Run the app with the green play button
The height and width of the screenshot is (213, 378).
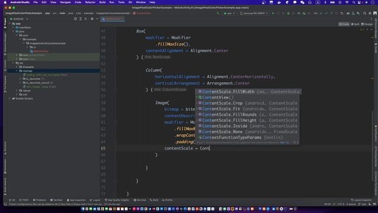coord(273,13)
